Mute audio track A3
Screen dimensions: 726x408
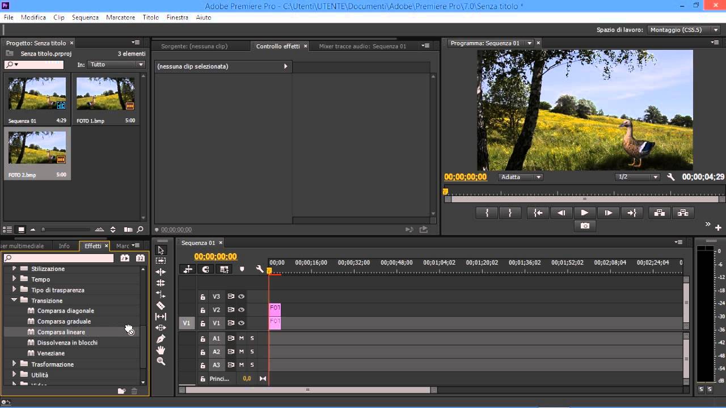click(x=241, y=365)
